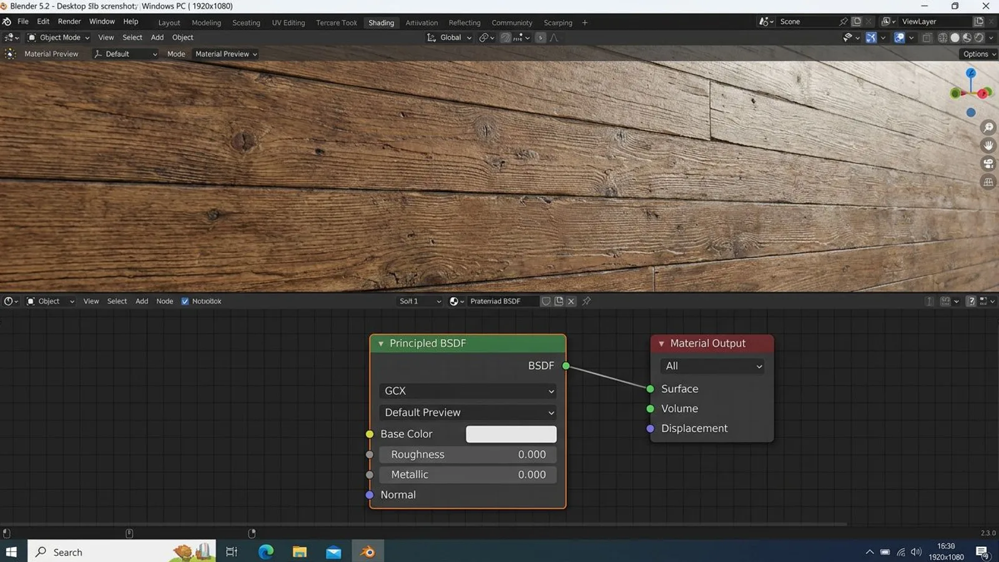Click the Blender logo icon in menu bar
The width and height of the screenshot is (999, 562).
pos(6,22)
